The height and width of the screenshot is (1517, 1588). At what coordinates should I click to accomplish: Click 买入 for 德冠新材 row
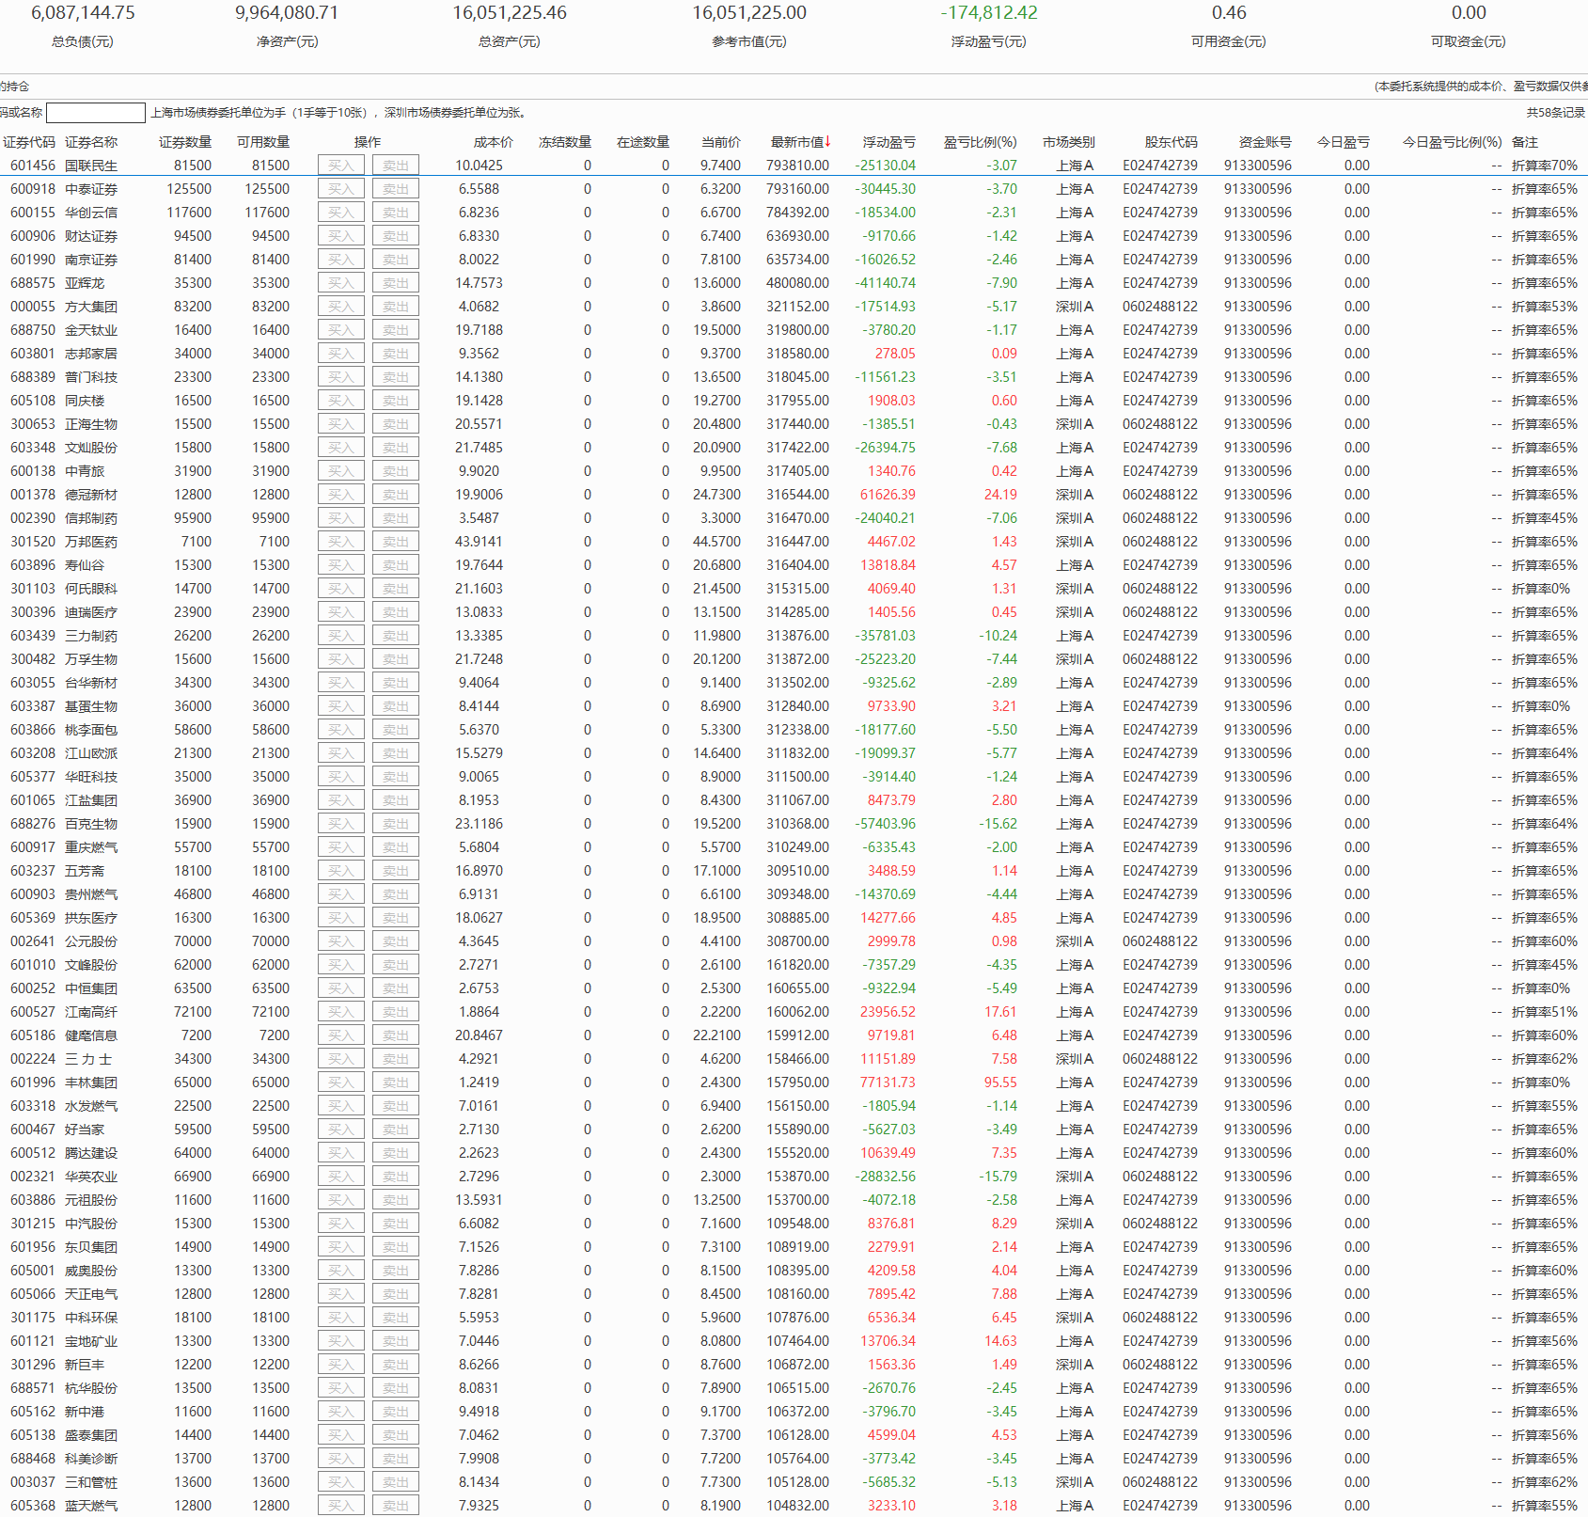[340, 495]
